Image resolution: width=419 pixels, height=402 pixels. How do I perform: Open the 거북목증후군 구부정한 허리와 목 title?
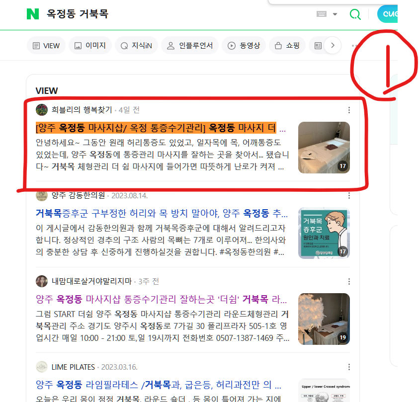(162, 213)
